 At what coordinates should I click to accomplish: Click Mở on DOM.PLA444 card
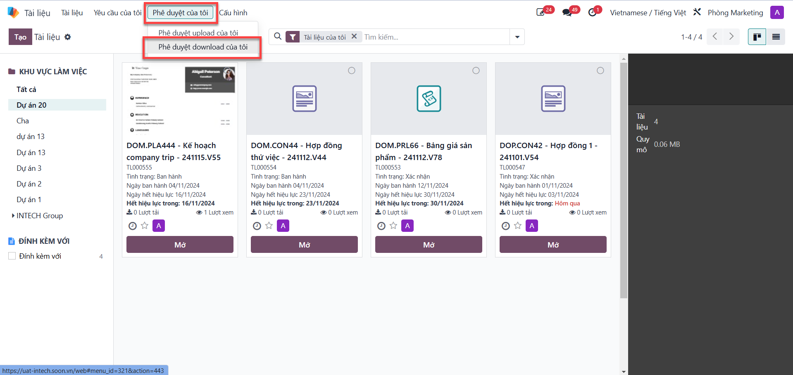pos(180,245)
